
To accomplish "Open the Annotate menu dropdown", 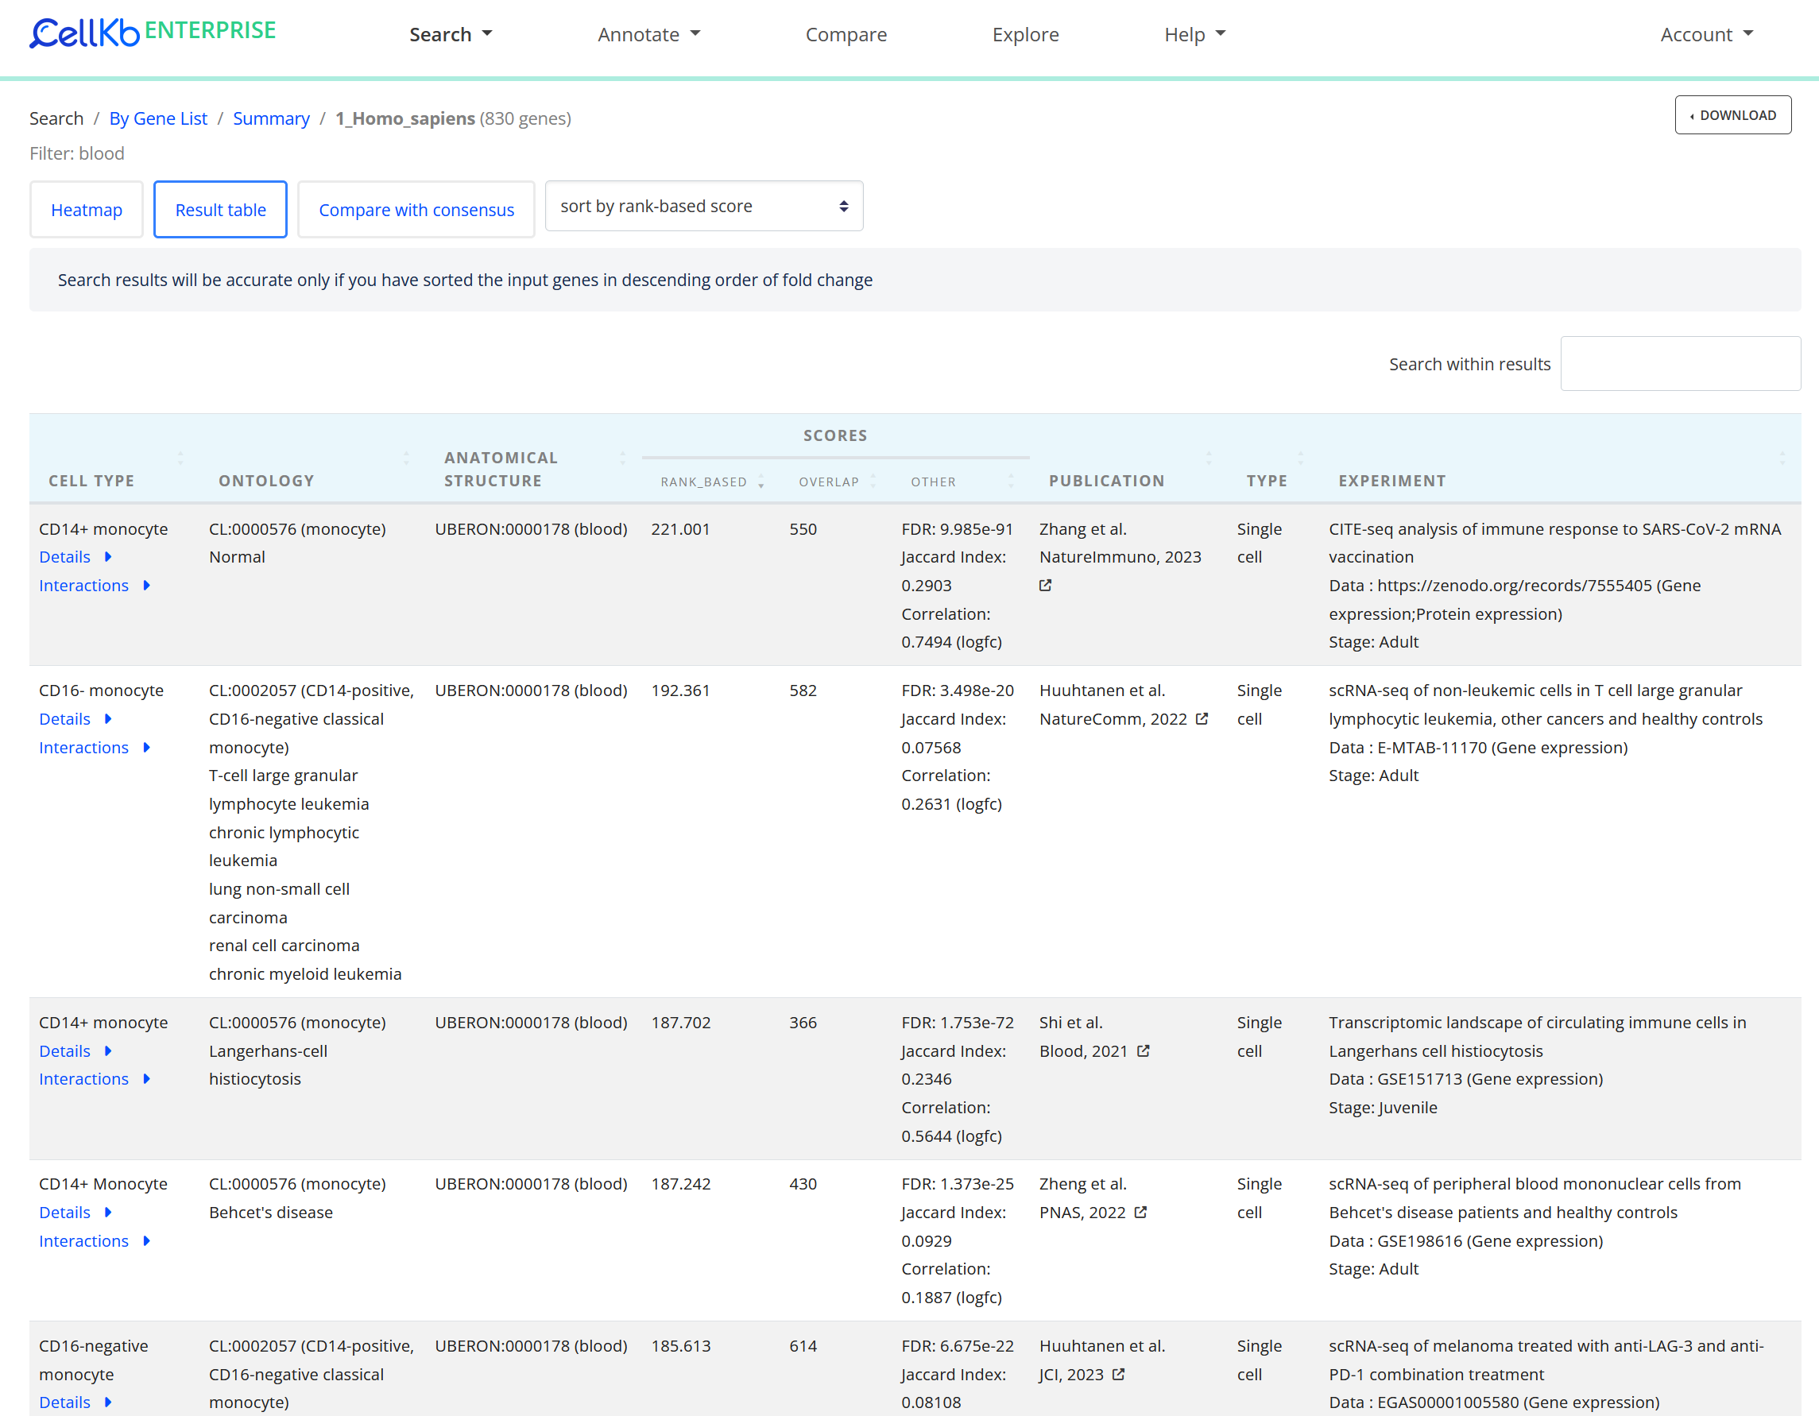I will pyautogui.click(x=648, y=34).
